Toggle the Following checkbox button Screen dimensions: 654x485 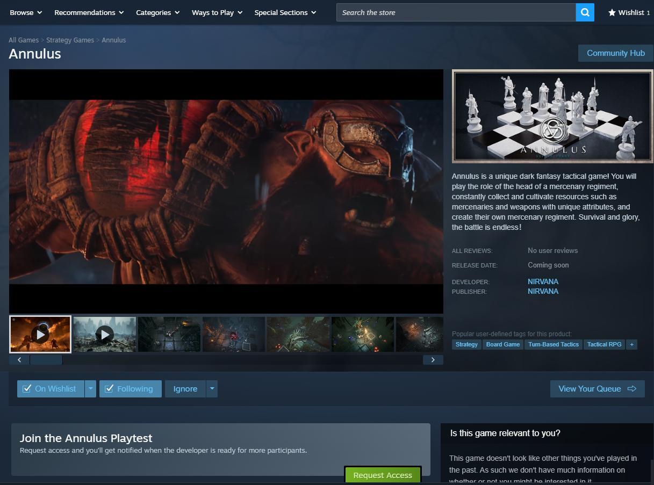click(x=130, y=389)
